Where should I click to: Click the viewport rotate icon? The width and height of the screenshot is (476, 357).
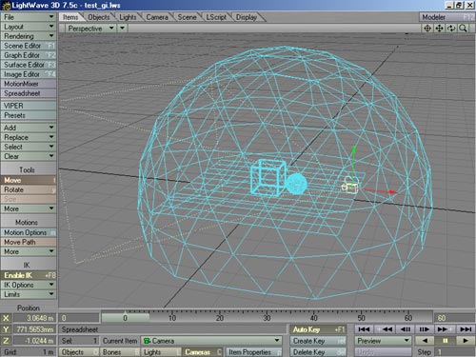(451, 29)
